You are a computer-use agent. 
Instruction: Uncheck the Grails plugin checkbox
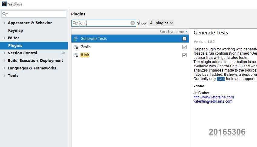[184, 47]
